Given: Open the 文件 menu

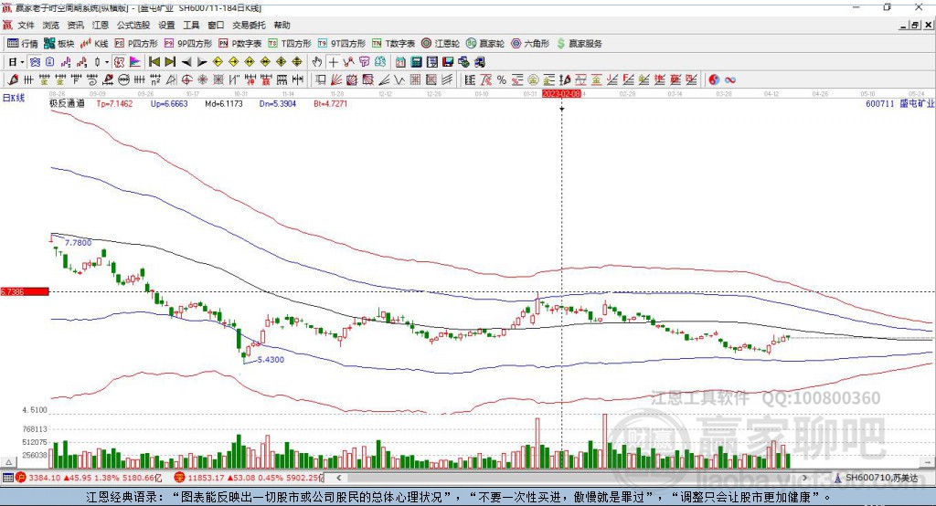Looking at the screenshot, I should click(27, 25).
